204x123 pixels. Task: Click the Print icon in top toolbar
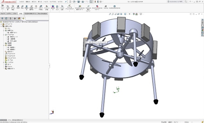[x=83, y=2]
